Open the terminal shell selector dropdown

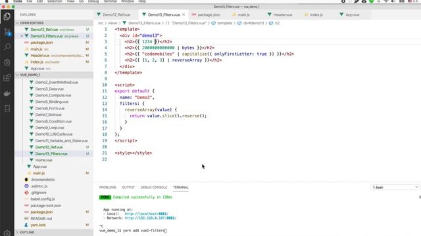[x=395, y=187]
